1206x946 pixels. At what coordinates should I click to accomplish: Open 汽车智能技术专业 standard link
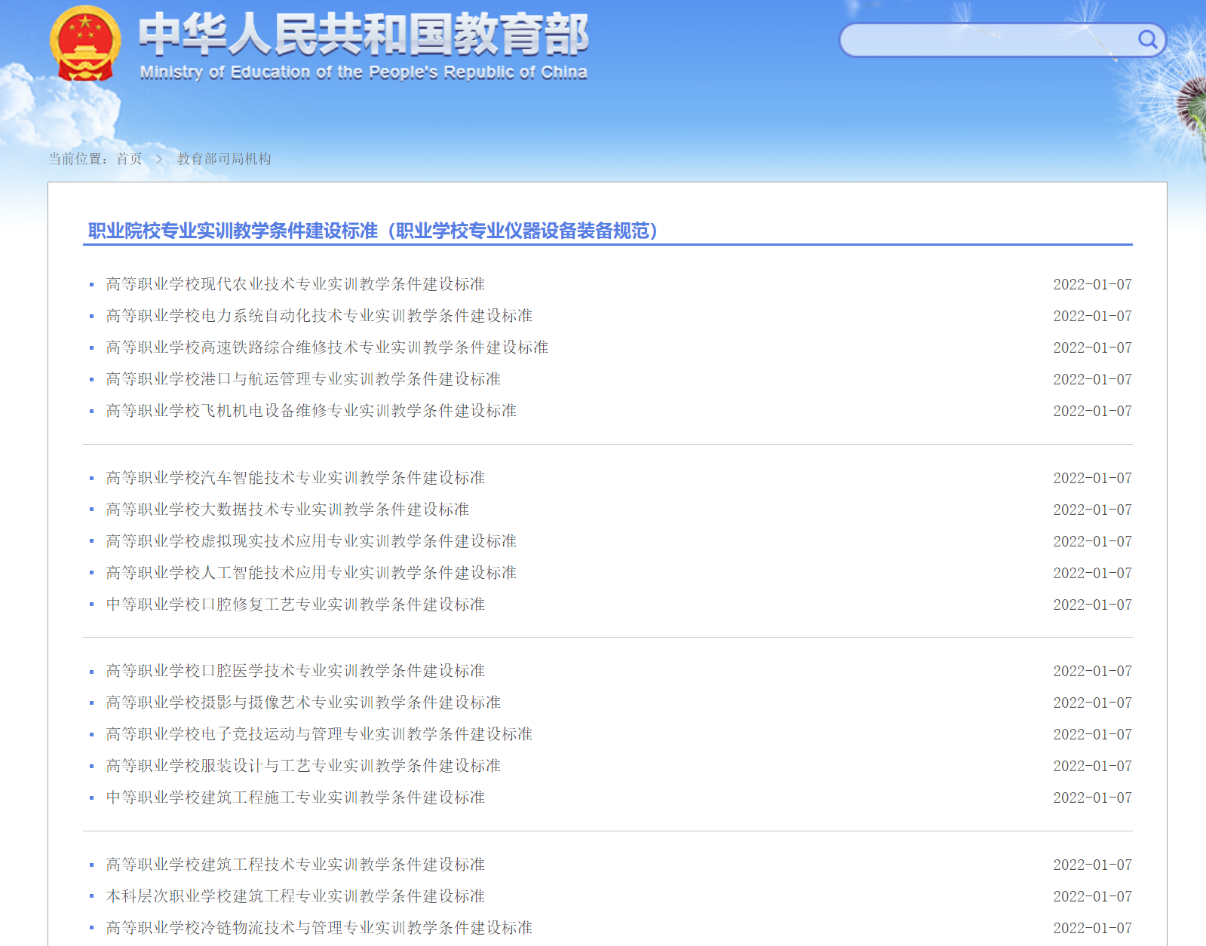click(295, 478)
